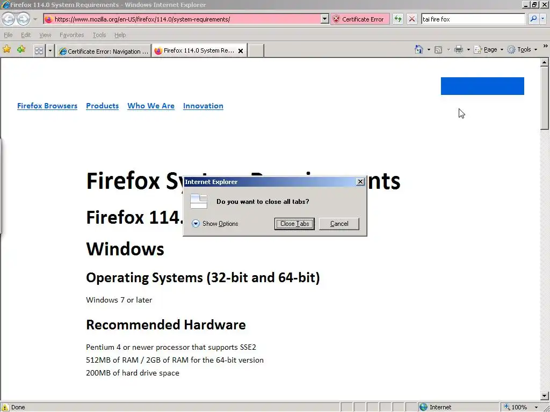Confirm with the Close Tabs button
Screen dimensions: 550x412
click(x=294, y=224)
